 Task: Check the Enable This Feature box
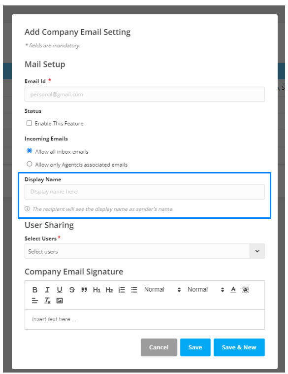pyautogui.click(x=30, y=123)
